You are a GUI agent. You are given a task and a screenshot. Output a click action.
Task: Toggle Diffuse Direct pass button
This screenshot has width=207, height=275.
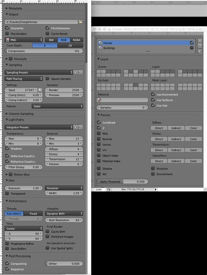point(159,128)
